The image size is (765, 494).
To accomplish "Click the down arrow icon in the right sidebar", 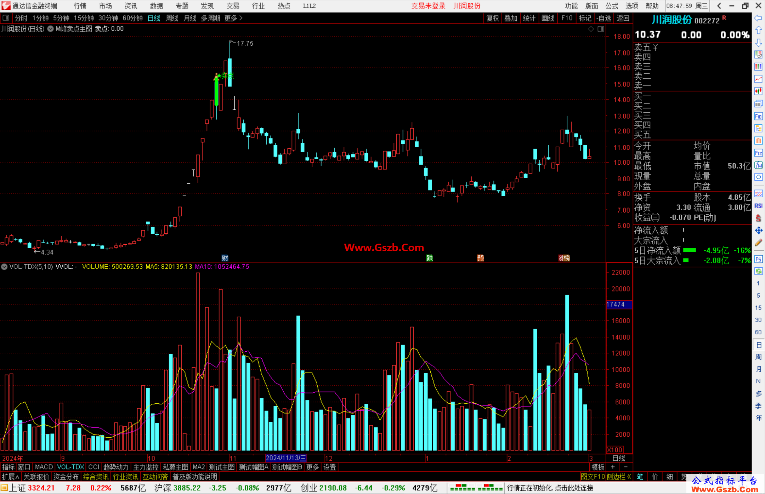I will point(758,42).
